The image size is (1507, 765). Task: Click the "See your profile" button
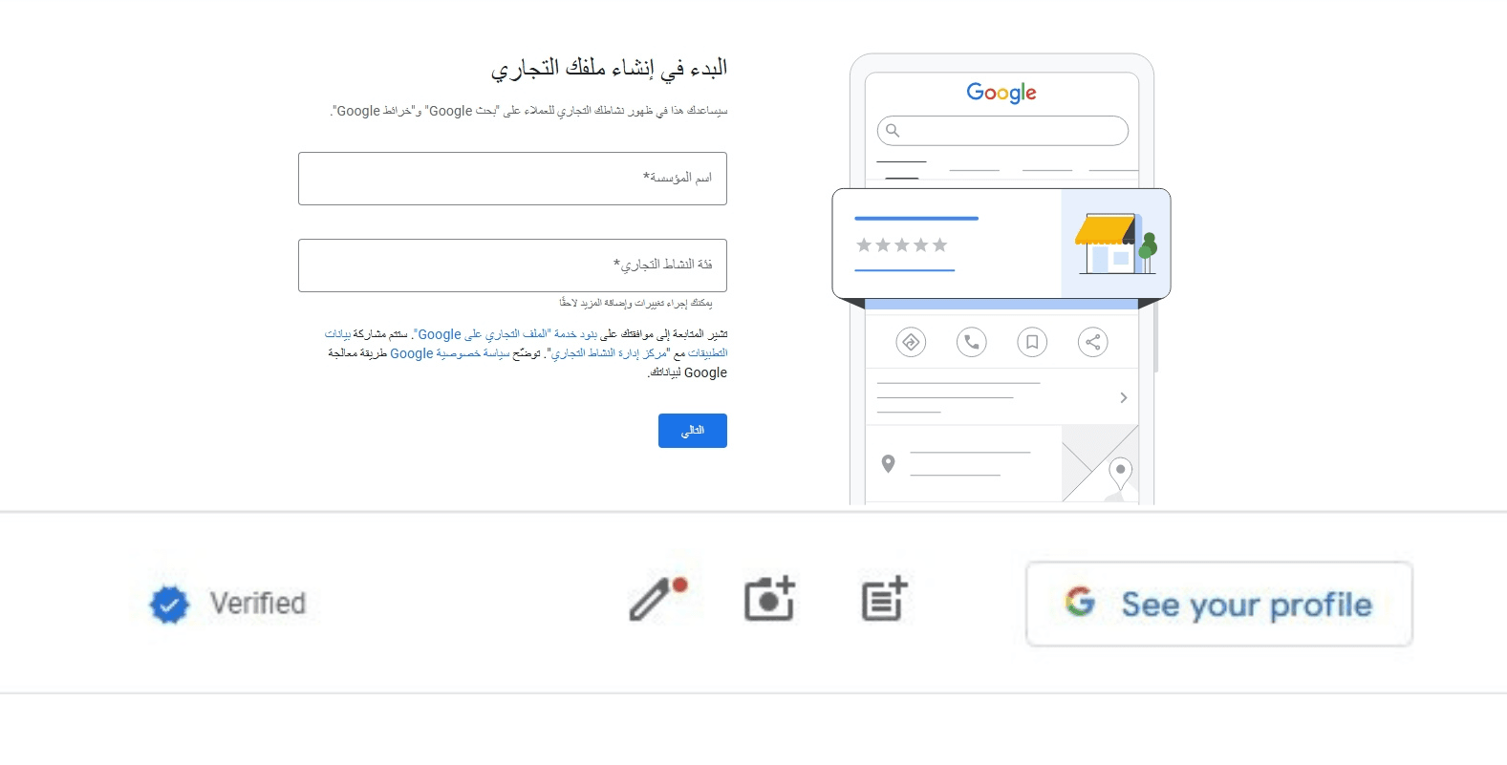(1217, 604)
